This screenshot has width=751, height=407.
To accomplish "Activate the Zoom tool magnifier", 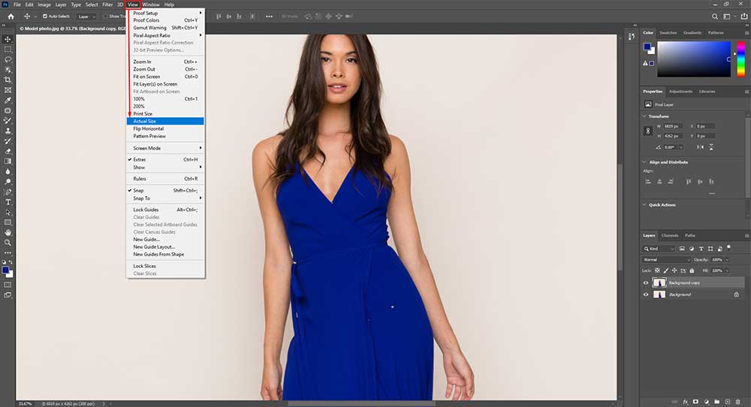I will (x=8, y=243).
